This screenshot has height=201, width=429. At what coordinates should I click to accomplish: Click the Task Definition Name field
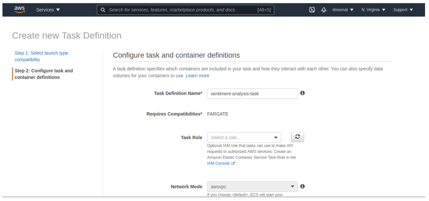tap(252, 94)
